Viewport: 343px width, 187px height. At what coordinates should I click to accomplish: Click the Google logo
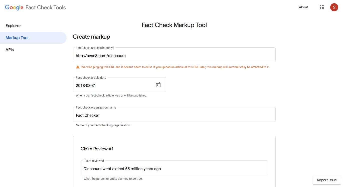coord(14,8)
